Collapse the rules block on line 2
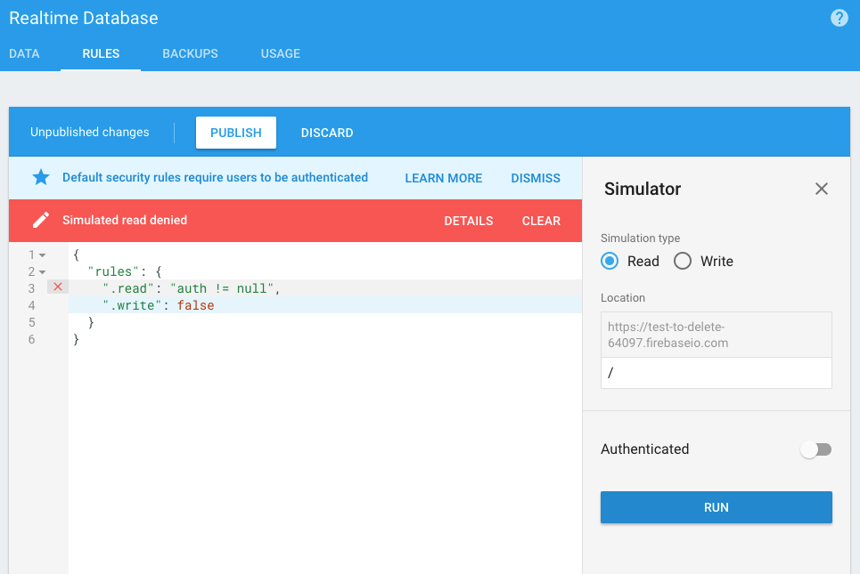860x574 pixels. [x=43, y=271]
